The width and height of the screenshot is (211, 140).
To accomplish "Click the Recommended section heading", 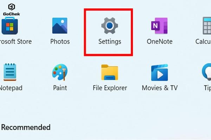I will 26,127.
